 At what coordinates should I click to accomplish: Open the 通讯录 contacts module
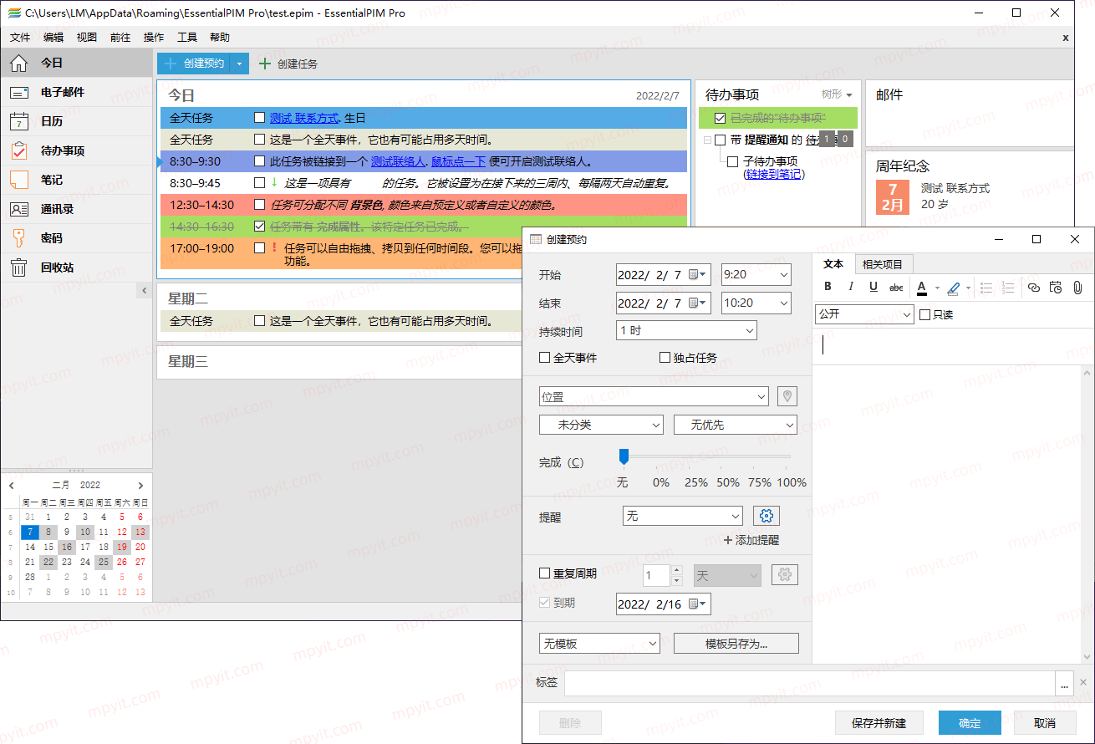click(x=76, y=209)
